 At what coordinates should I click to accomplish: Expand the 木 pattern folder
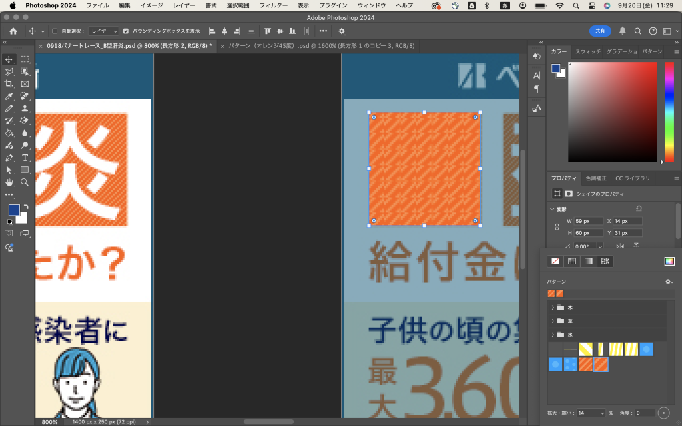coord(553,308)
